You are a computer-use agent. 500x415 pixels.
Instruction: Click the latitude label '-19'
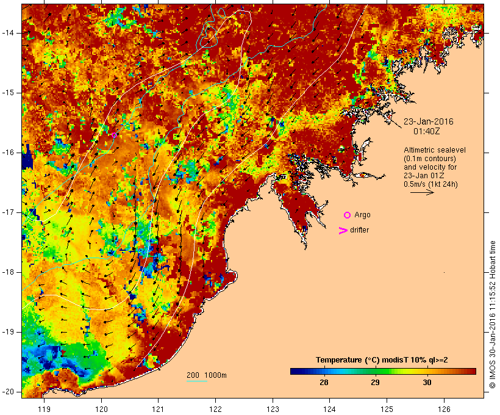point(8,332)
